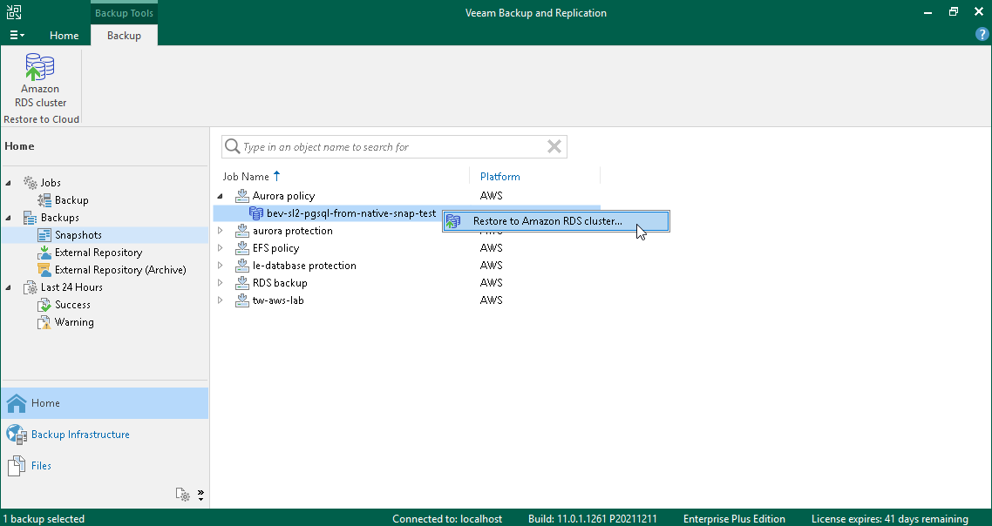The height and width of the screenshot is (526, 992).
Task: Collapse the Jobs tree node
Action: tap(8, 183)
